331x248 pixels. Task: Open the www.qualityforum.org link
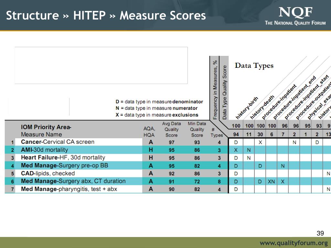pos(294,243)
